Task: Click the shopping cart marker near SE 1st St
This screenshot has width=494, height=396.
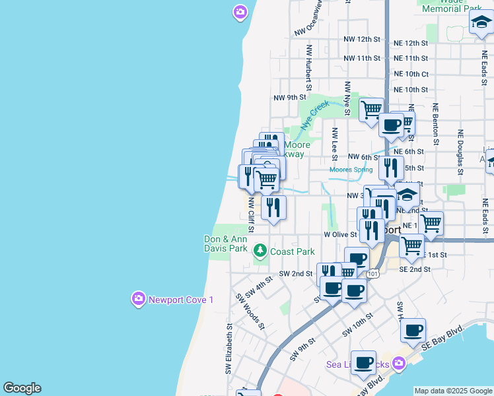Action: (x=412, y=246)
